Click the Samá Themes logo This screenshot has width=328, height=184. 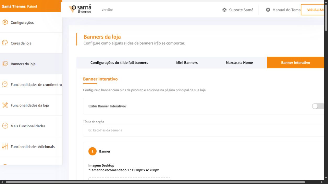pyautogui.click(x=80, y=9)
